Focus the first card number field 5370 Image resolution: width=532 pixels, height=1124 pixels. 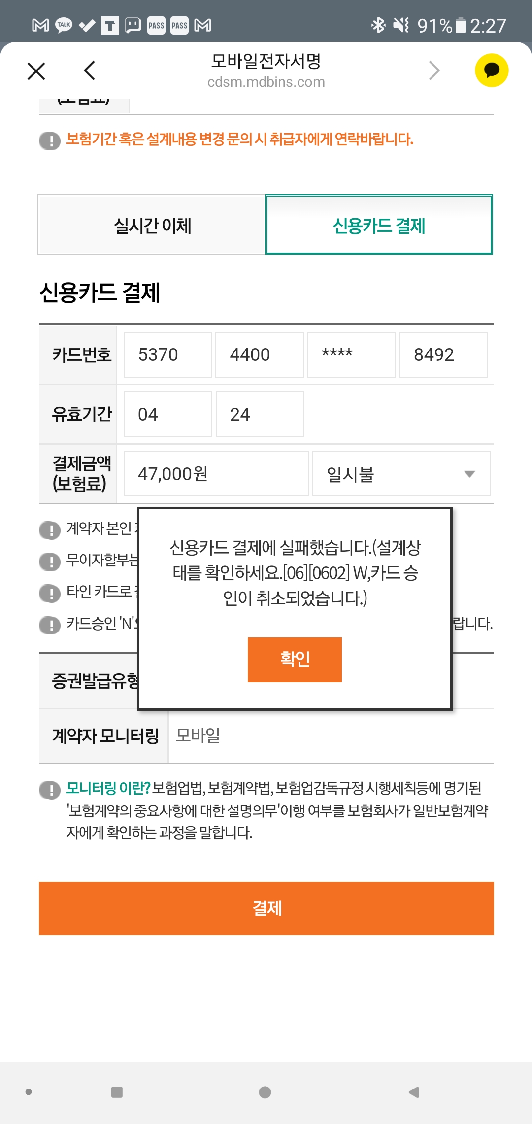coord(167,355)
